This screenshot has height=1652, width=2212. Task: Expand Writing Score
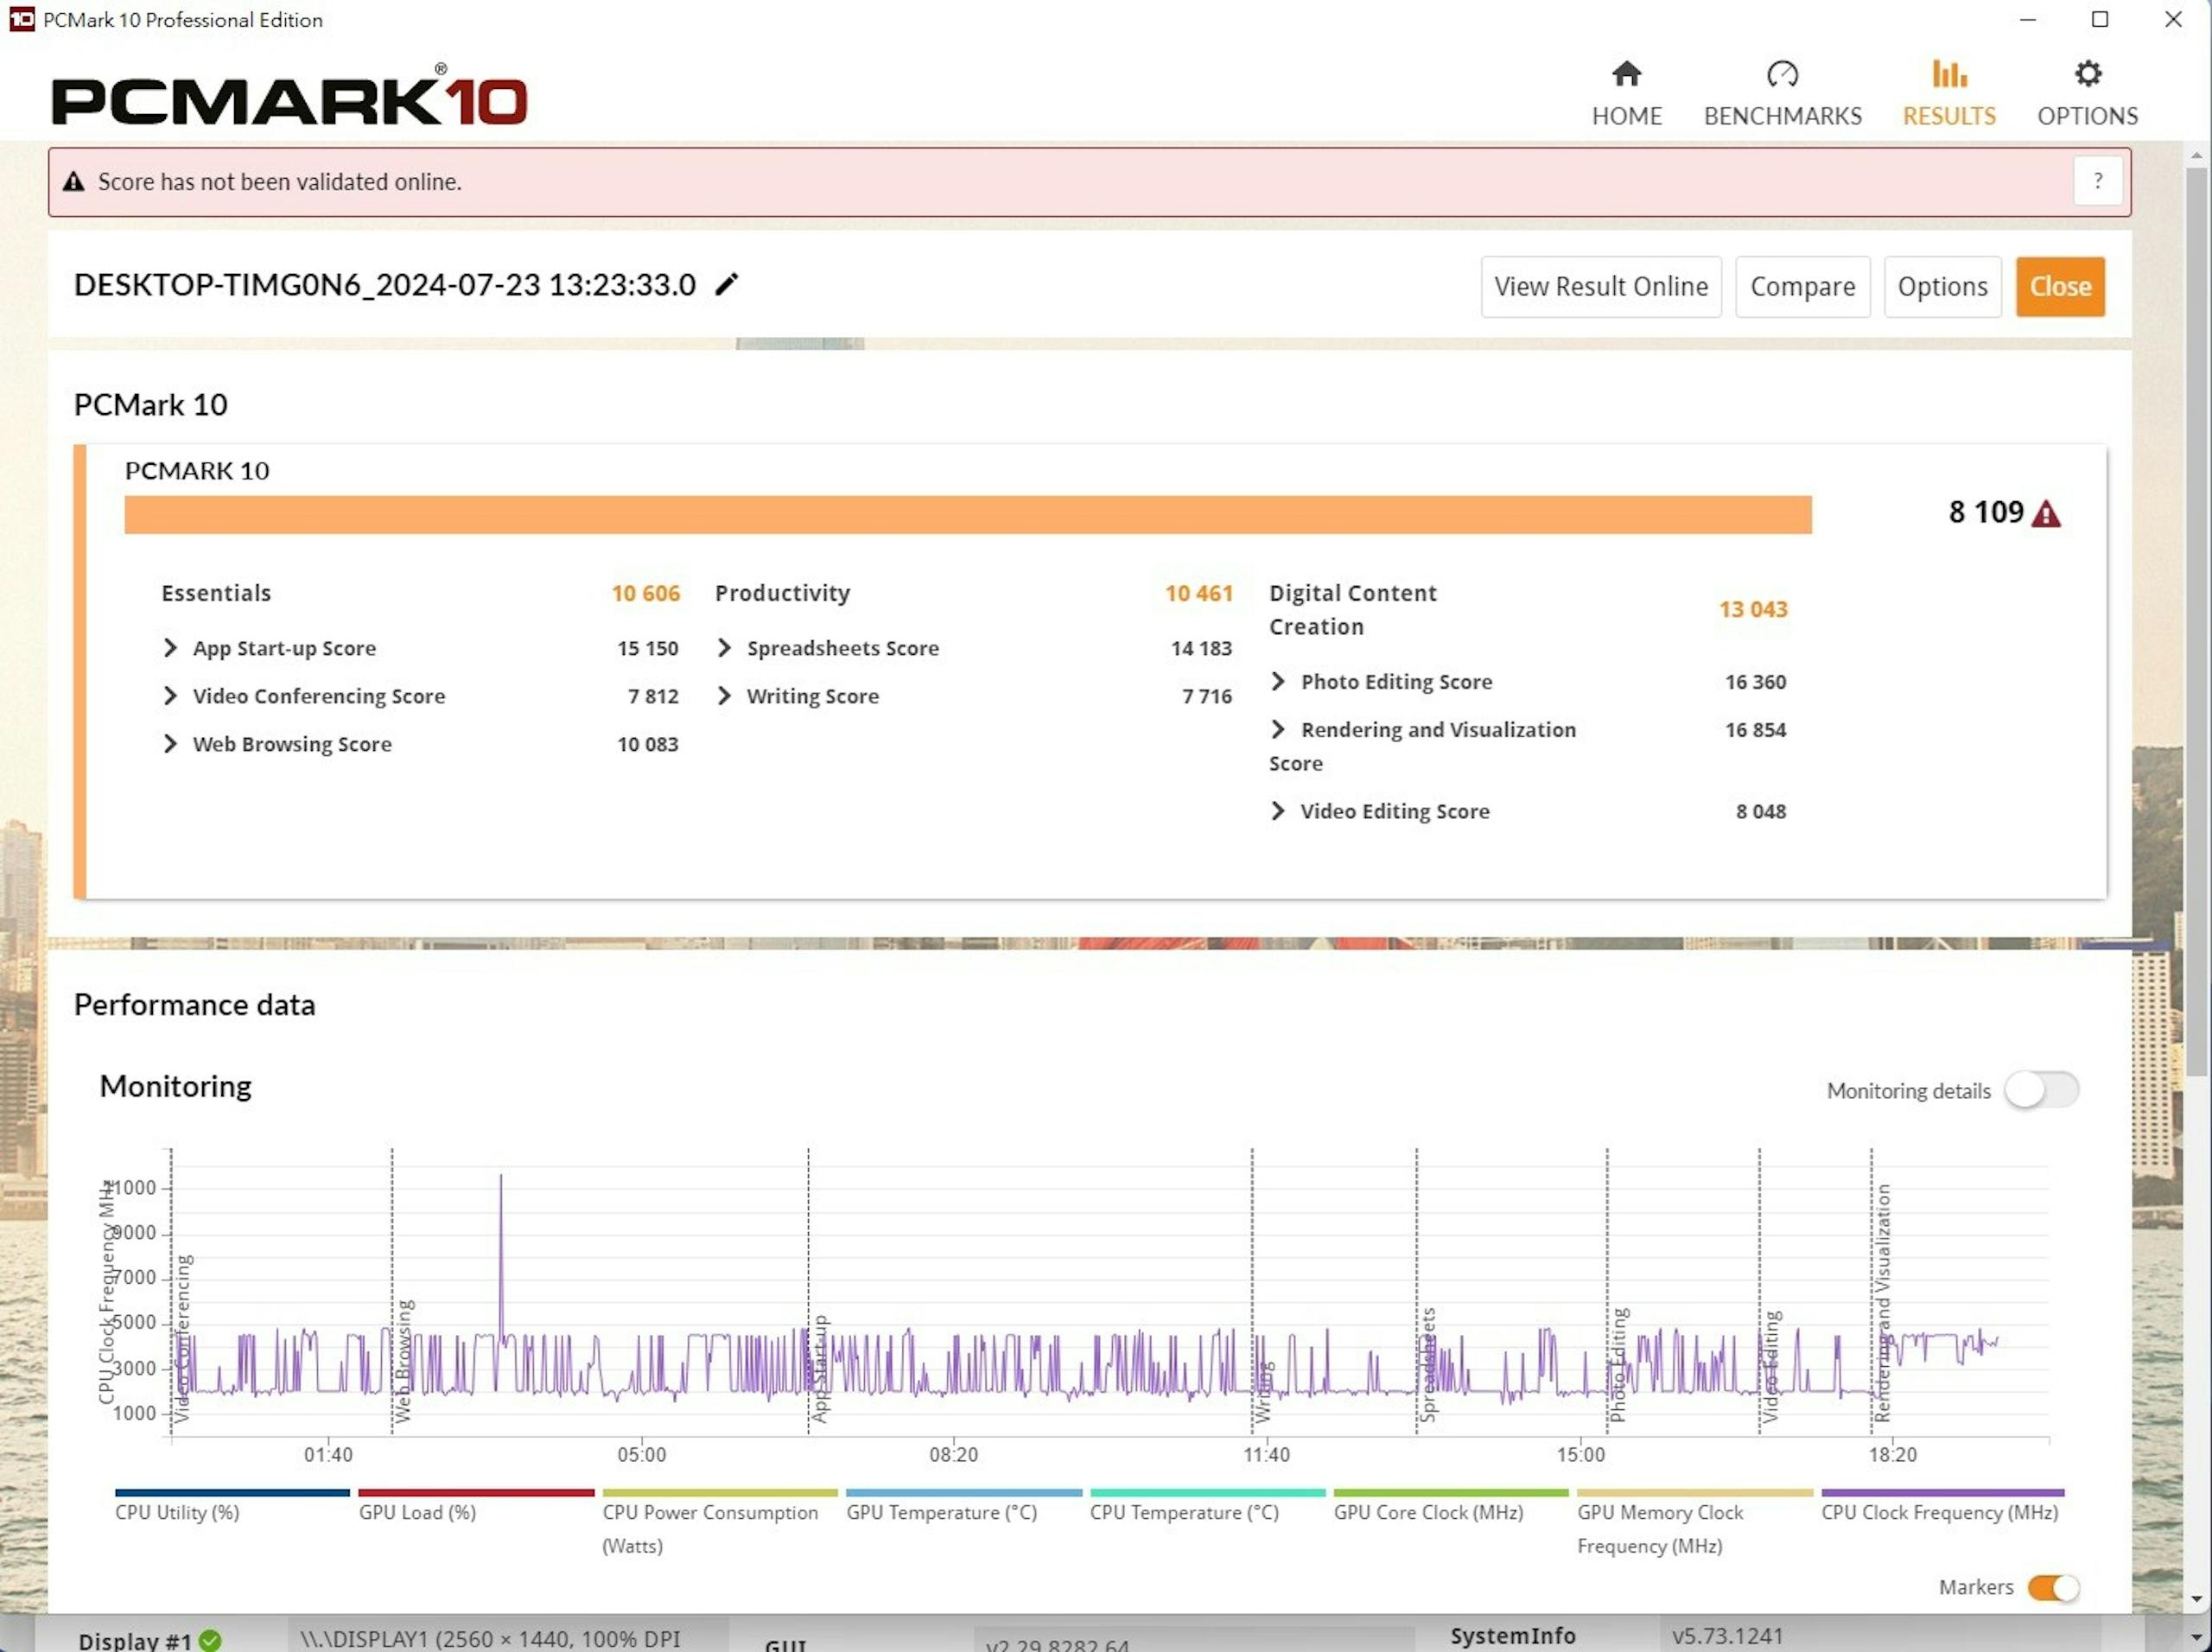pyautogui.click(x=724, y=696)
